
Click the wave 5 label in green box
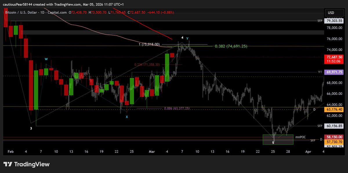(x=273, y=143)
